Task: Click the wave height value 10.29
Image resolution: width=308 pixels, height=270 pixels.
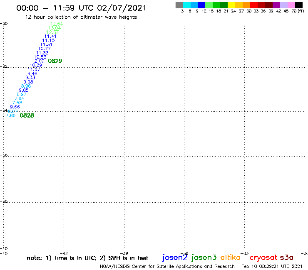Action: point(36,65)
